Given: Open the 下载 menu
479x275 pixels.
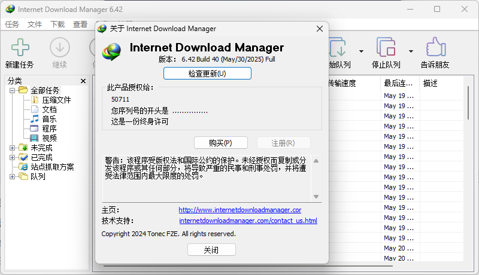Looking at the screenshot, I should click(x=57, y=25).
